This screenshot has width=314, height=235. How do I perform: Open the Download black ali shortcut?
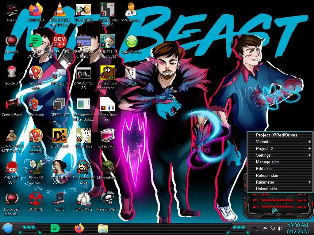point(12,203)
